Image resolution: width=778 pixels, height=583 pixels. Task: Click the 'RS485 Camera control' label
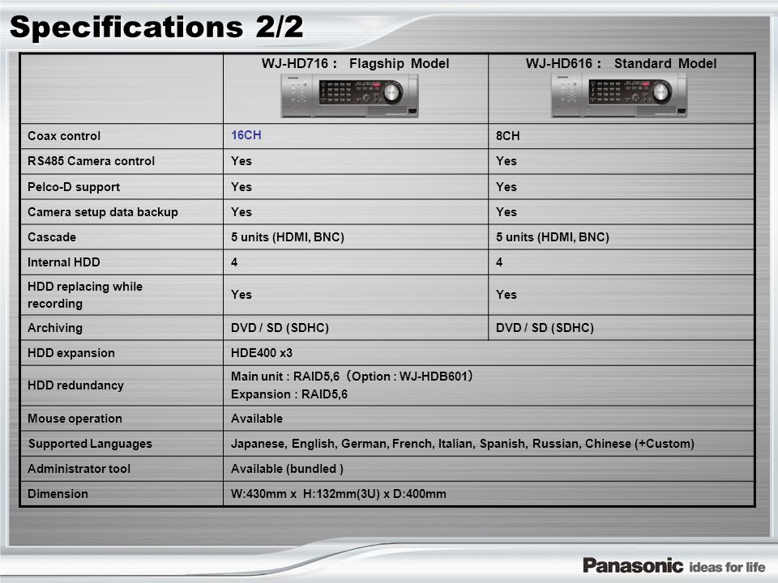(x=92, y=161)
